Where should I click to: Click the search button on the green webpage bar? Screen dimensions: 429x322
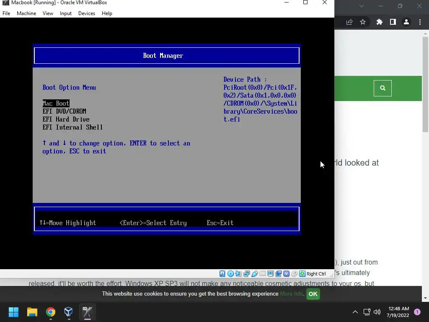point(382,88)
